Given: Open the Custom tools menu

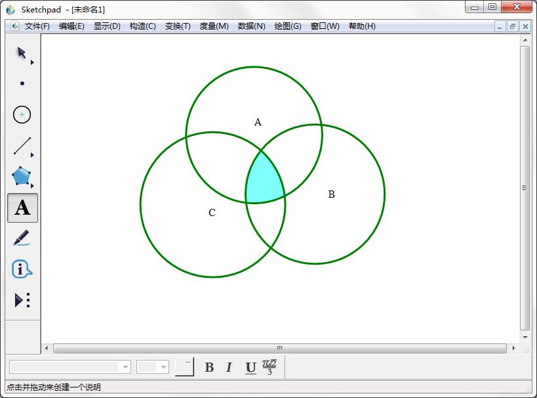Looking at the screenshot, I should (22, 300).
